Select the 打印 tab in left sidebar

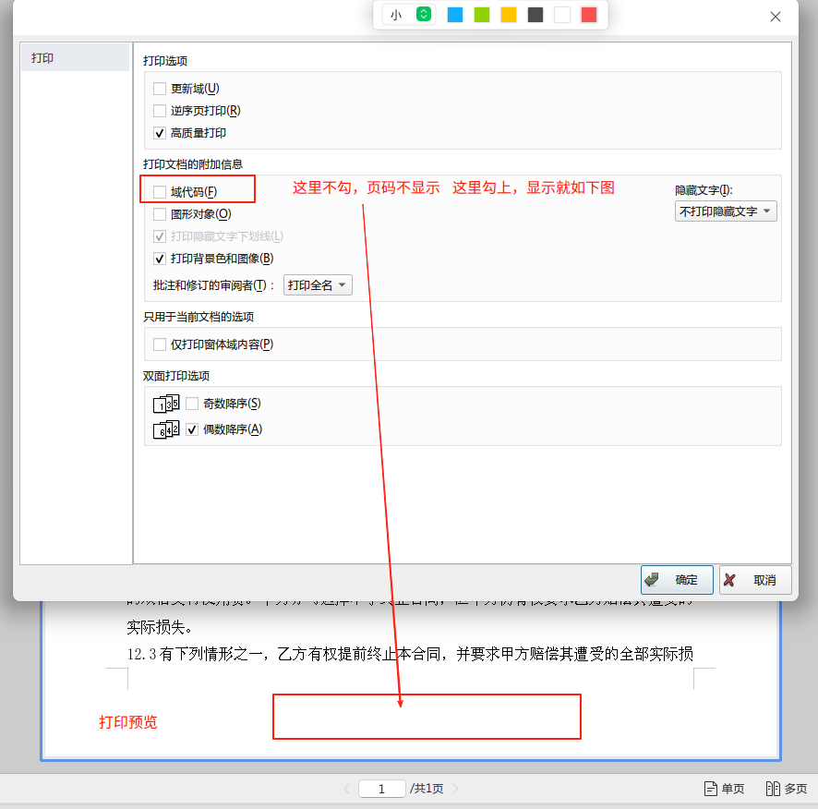point(75,58)
